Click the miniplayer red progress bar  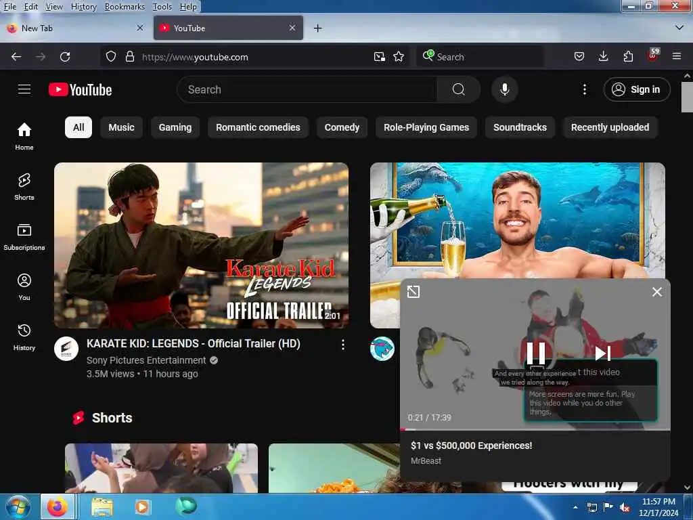tap(535, 429)
